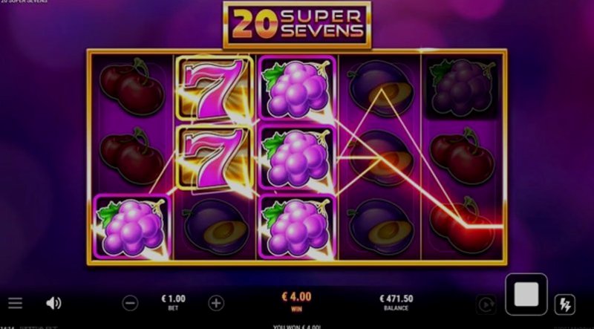Click highlighted grapes in bottom-left reel

pyautogui.click(x=131, y=227)
